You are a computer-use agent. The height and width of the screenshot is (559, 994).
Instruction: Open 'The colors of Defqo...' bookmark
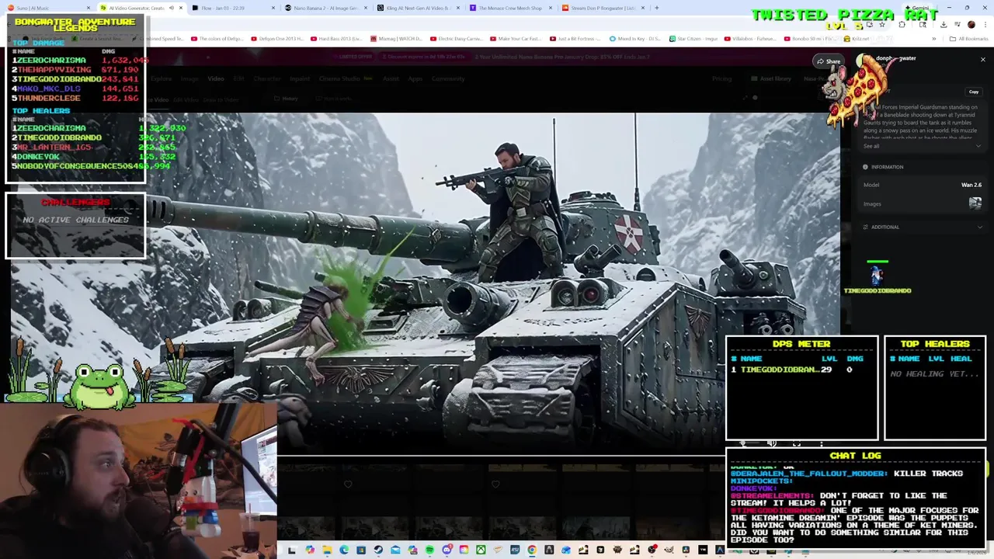pyautogui.click(x=217, y=38)
